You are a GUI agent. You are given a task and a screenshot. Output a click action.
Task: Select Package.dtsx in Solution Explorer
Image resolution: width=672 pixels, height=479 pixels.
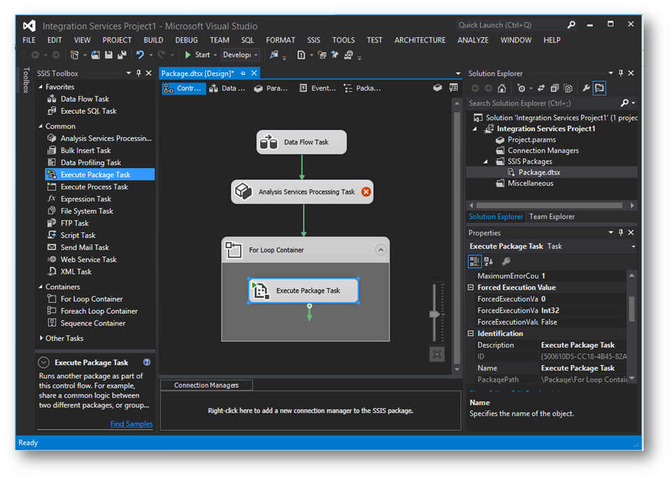click(539, 173)
